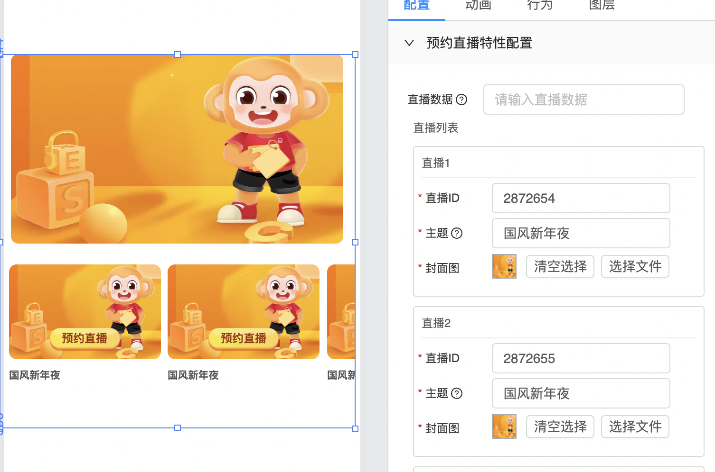Select the large monkey banner image
Image resolution: width=715 pixels, height=472 pixels.
(x=177, y=149)
